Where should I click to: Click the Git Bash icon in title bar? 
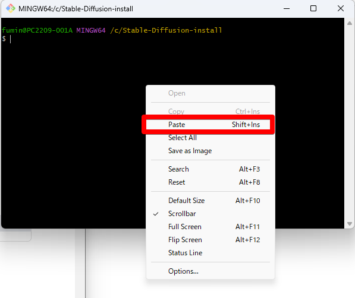(11, 8)
